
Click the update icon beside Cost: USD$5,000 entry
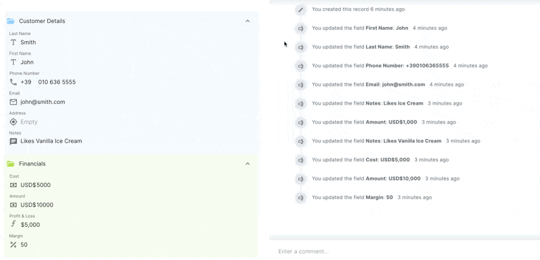(x=300, y=160)
